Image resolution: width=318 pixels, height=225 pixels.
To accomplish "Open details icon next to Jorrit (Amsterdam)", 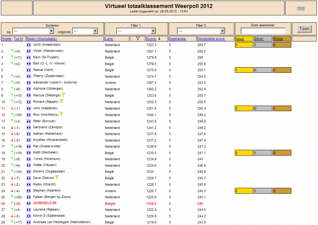I will (29, 45).
